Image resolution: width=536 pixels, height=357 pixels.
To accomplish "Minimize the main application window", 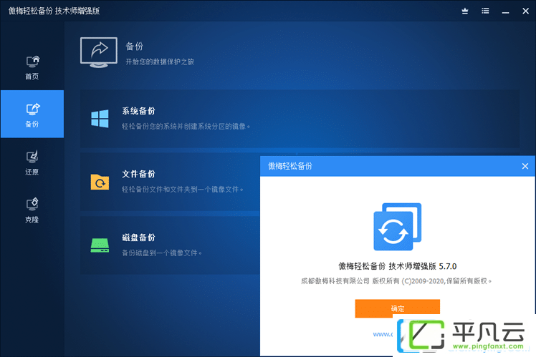I will tap(506, 12).
